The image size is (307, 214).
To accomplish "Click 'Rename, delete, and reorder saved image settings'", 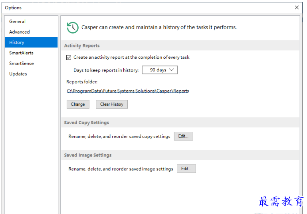I will pyautogui.click(x=121, y=169).
